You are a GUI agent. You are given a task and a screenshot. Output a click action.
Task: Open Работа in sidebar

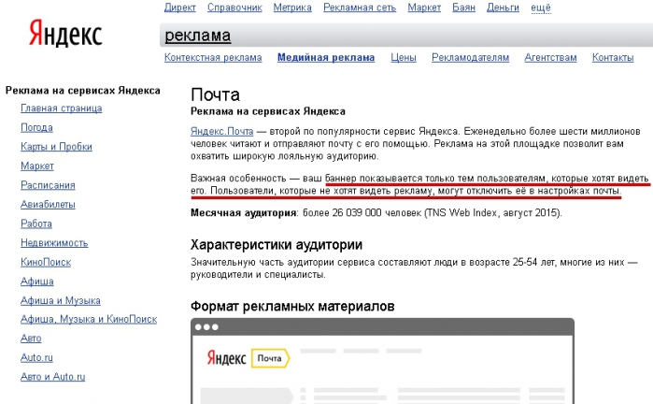point(36,224)
